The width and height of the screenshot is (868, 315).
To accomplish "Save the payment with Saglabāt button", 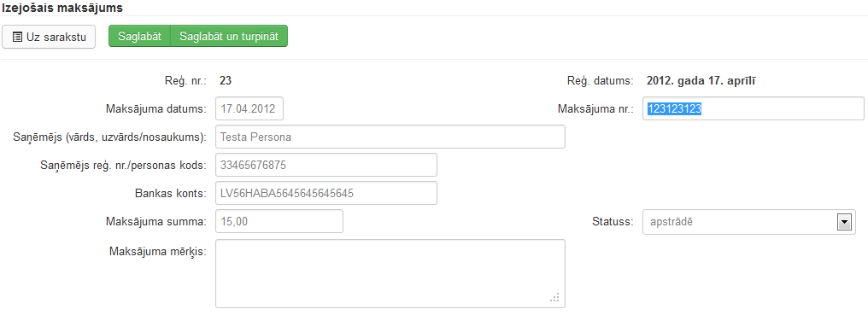I will (139, 36).
